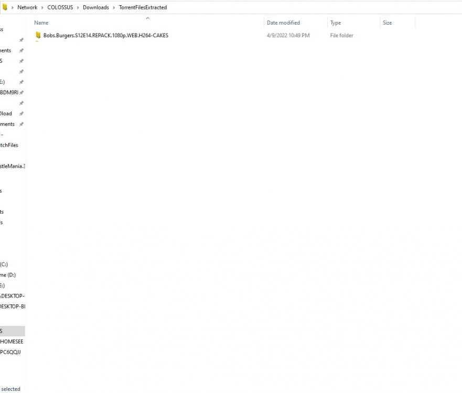Open the Dload sidebar item

[x=6, y=114]
